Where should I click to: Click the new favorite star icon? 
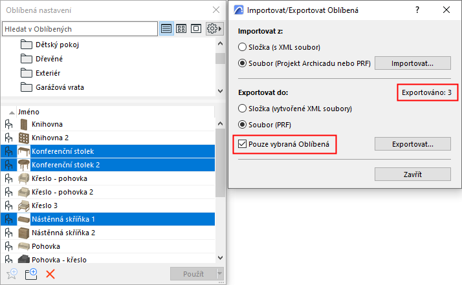pyautogui.click(x=11, y=274)
